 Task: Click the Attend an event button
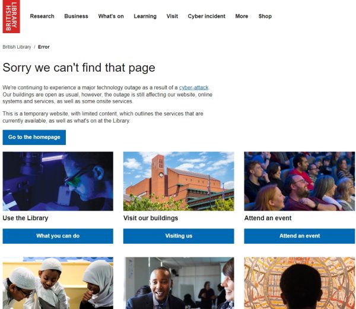pyautogui.click(x=300, y=236)
